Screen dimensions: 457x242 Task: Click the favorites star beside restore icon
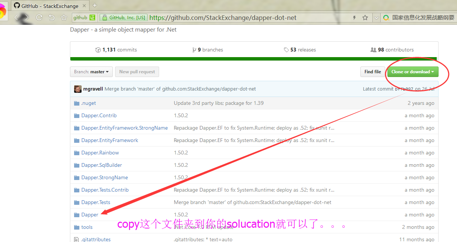tap(64, 17)
